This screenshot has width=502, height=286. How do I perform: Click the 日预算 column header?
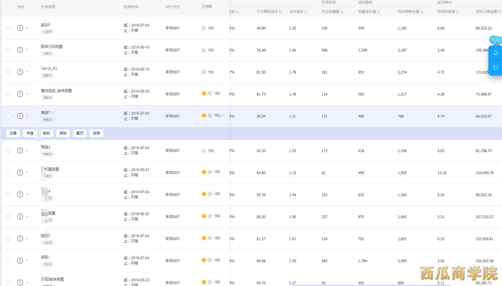pyautogui.click(x=207, y=7)
